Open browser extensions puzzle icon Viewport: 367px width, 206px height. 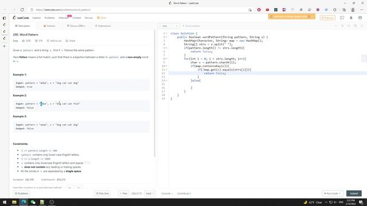pyautogui.click(x=335, y=10)
